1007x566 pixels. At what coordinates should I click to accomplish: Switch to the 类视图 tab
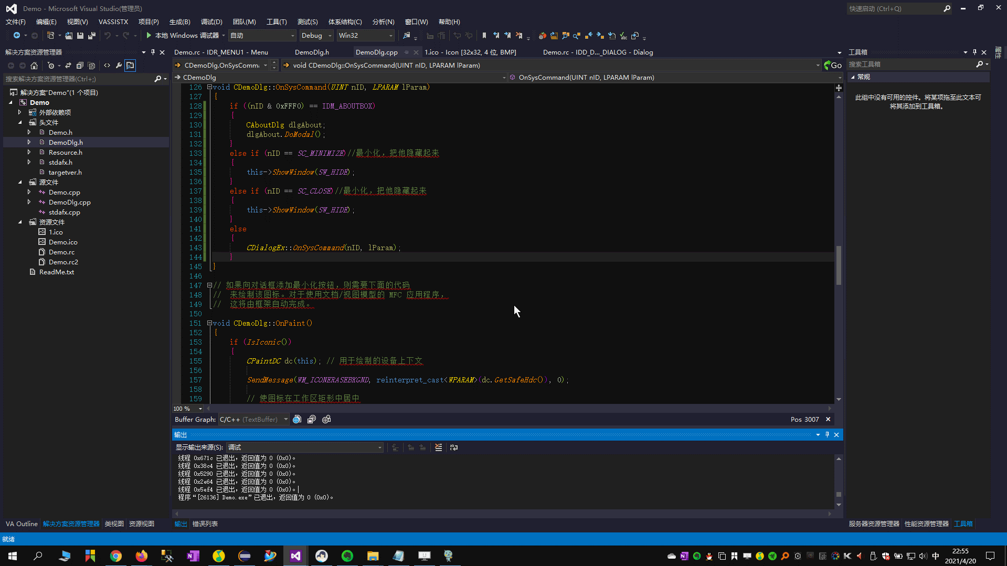114,524
